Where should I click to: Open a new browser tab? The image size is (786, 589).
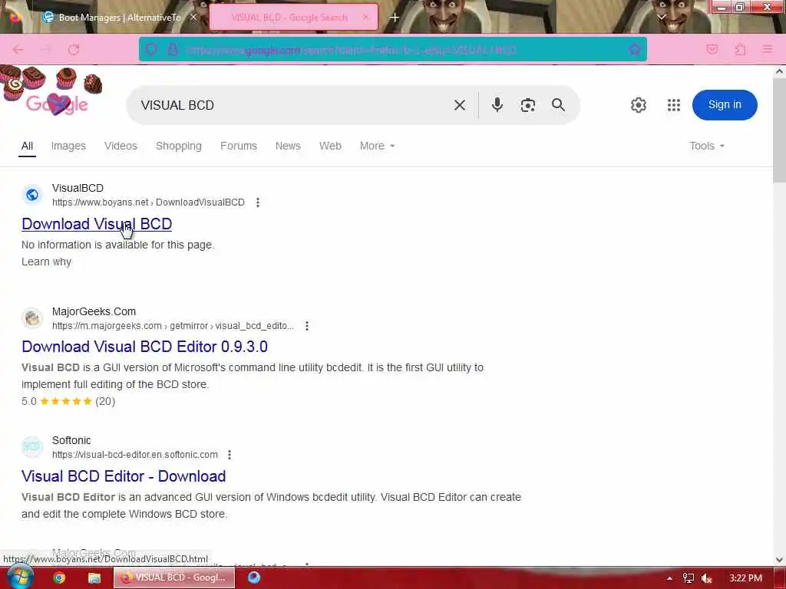(x=395, y=18)
